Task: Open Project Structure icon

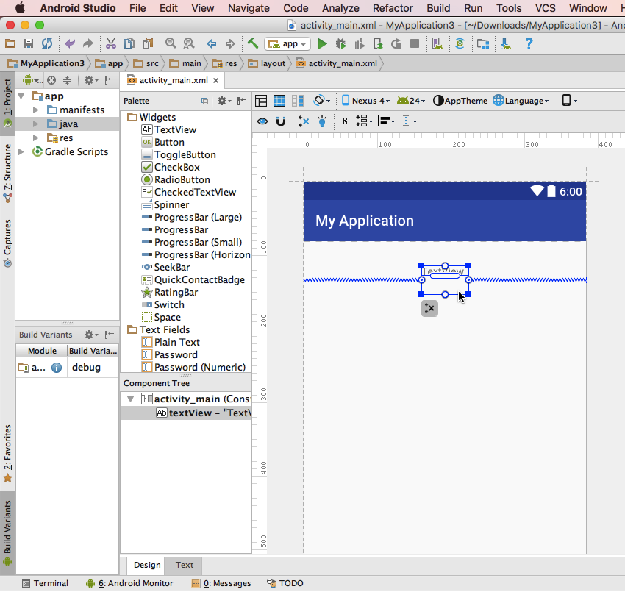Action: click(482, 43)
